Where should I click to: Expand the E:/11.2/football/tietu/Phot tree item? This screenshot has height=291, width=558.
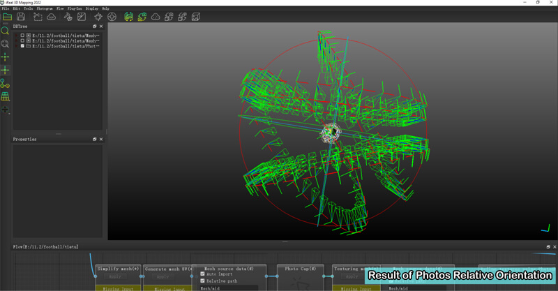click(x=16, y=46)
